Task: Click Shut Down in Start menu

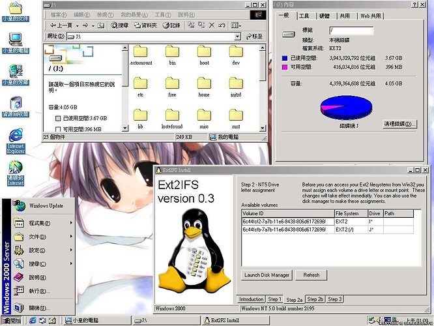Action: point(43,308)
